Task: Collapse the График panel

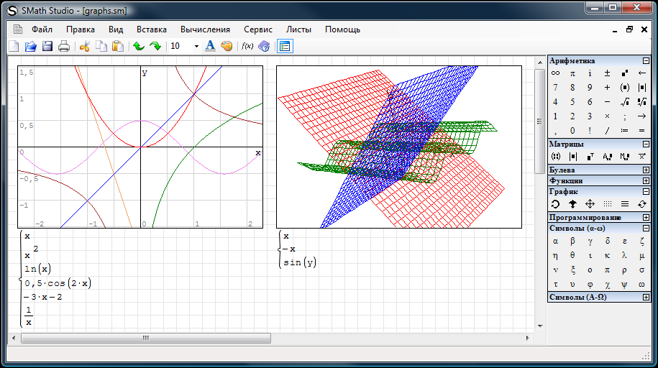Action: pos(646,191)
